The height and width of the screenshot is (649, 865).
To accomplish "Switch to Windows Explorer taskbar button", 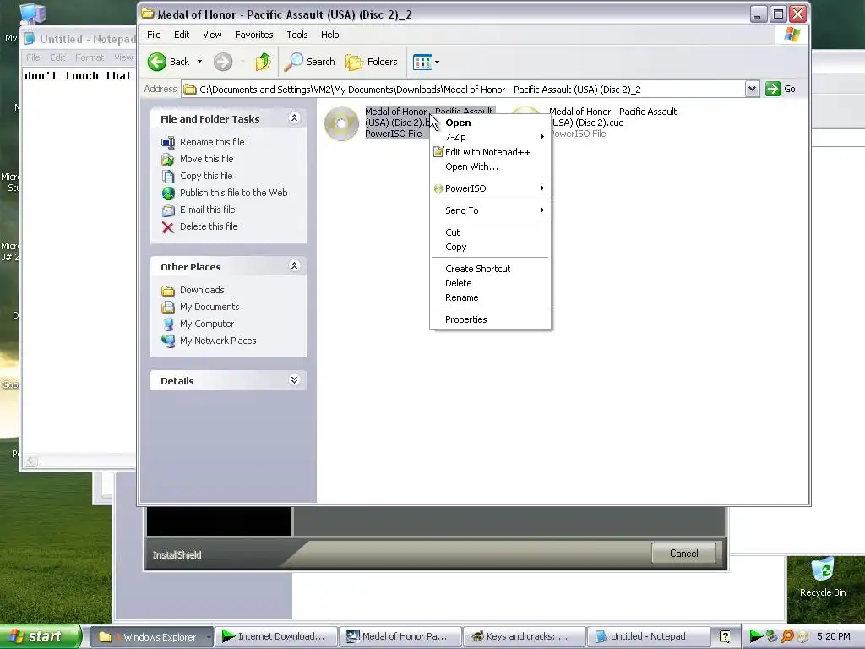I will pyautogui.click(x=150, y=637).
